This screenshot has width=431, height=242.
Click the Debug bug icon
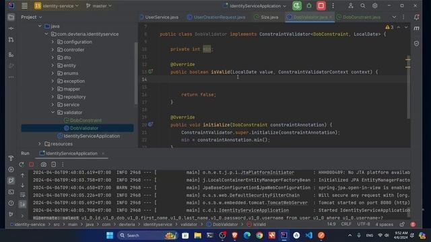tap(309, 6)
